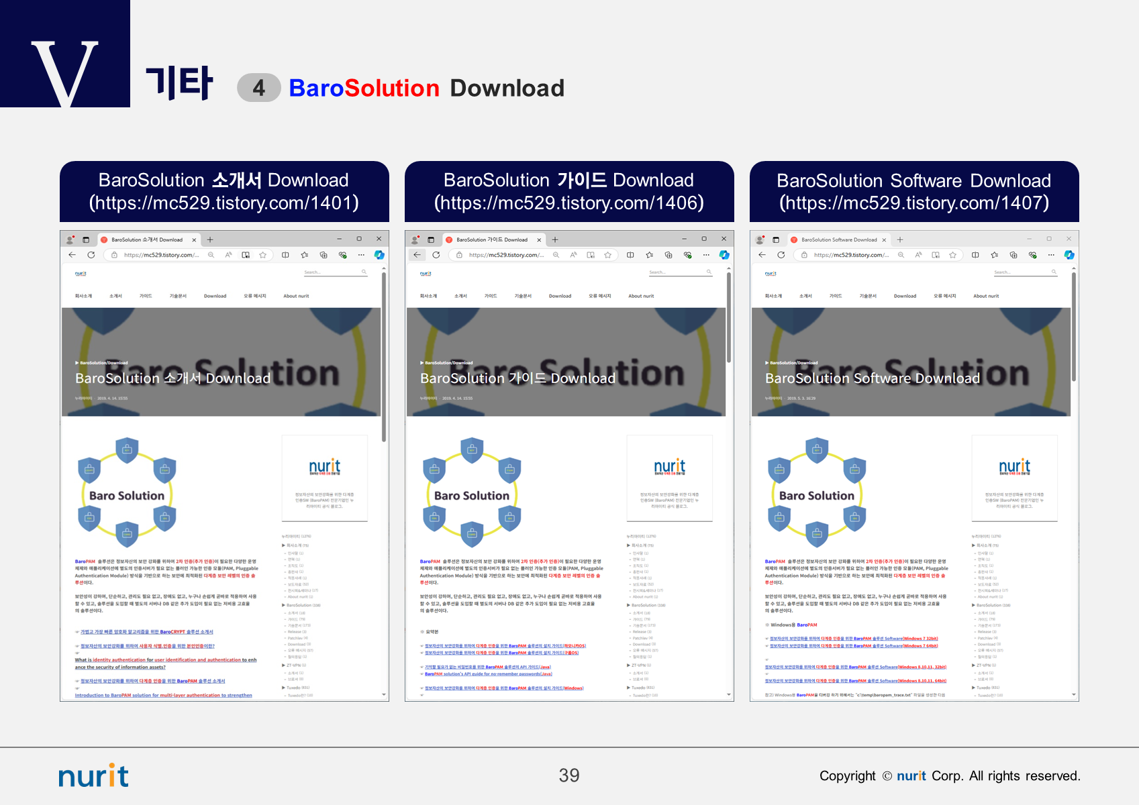Open About nurit menu on 가이드 Download page
Image resolution: width=1139 pixels, height=805 pixels.
coord(641,296)
